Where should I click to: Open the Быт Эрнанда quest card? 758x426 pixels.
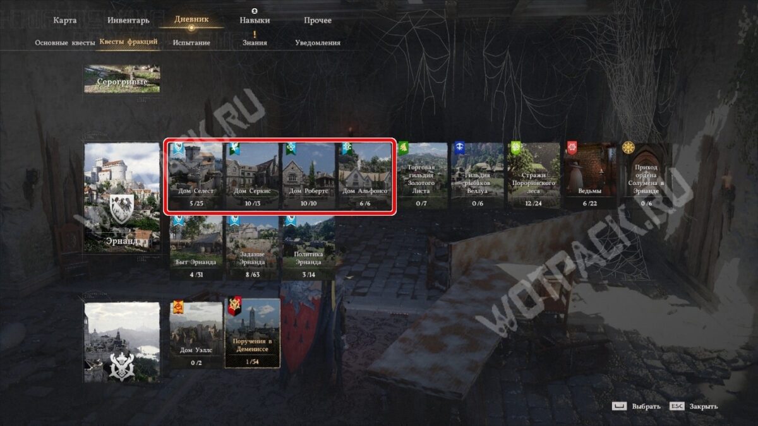point(196,248)
